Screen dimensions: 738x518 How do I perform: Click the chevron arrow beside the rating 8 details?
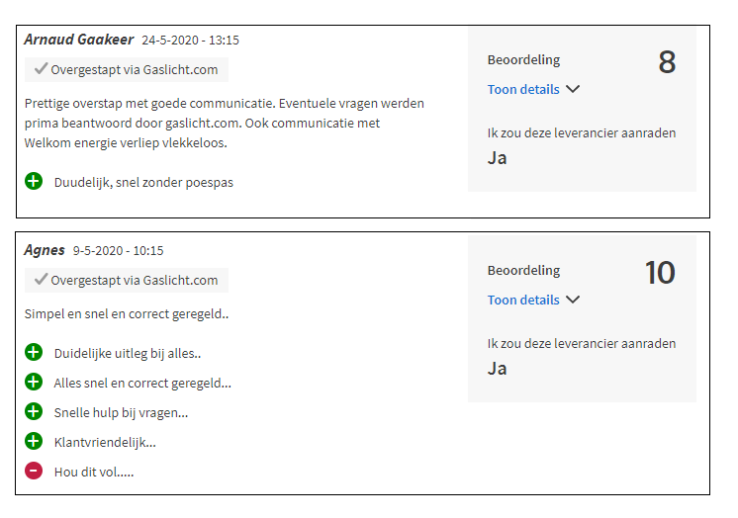click(x=573, y=89)
